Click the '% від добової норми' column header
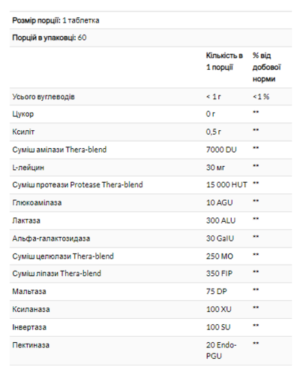 tap(266, 67)
